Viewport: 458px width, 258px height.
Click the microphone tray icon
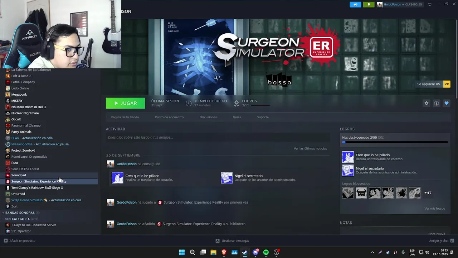point(403,252)
